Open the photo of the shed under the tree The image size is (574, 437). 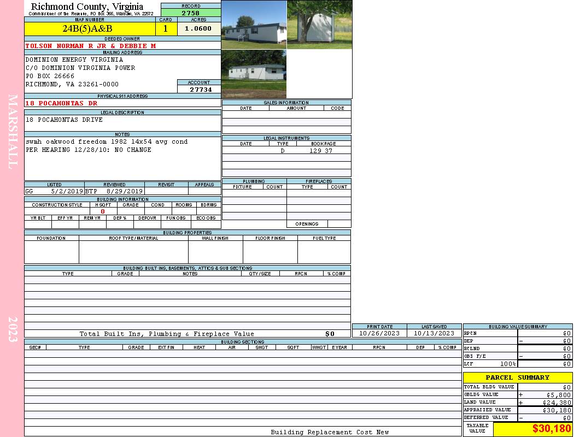pos(319,25)
